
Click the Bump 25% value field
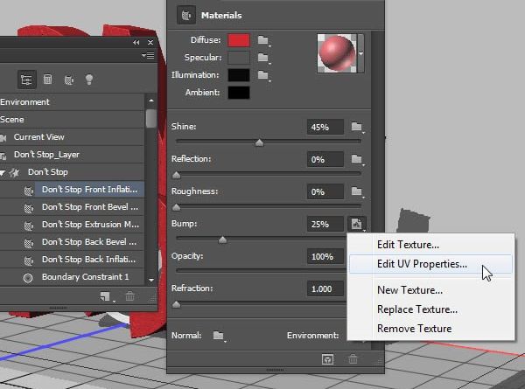click(325, 224)
